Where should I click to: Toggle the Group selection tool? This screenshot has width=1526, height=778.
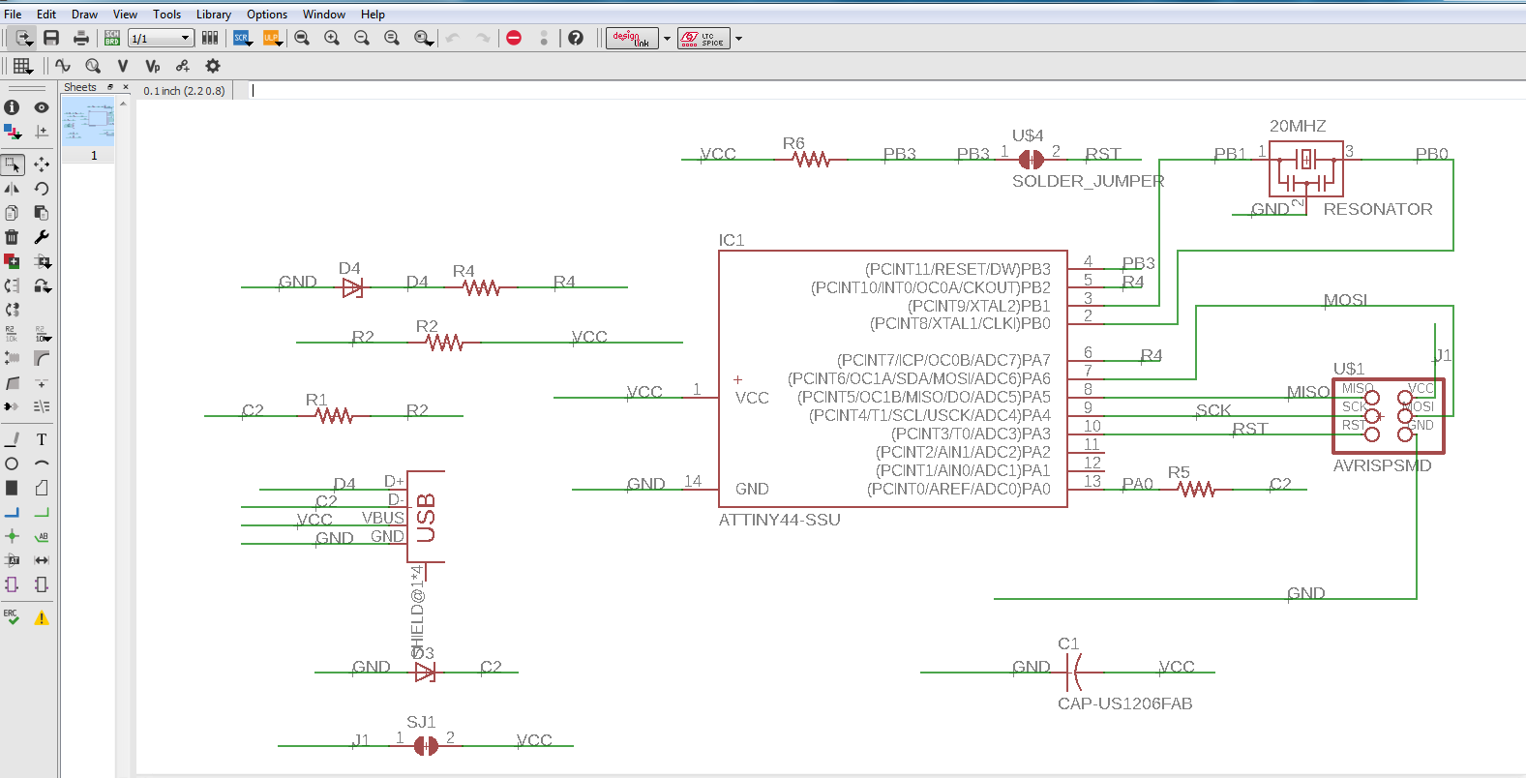click(x=12, y=165)
